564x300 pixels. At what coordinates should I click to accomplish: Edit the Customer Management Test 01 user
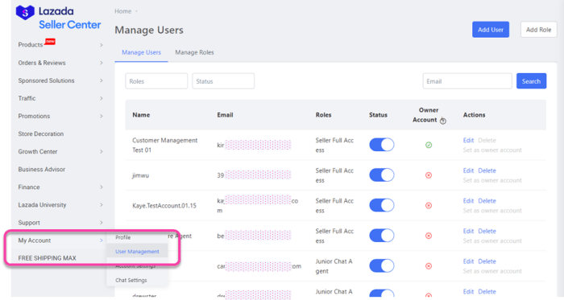pos(468,140)
